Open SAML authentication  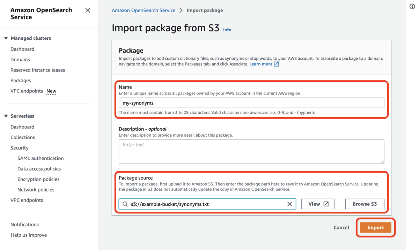41,158
